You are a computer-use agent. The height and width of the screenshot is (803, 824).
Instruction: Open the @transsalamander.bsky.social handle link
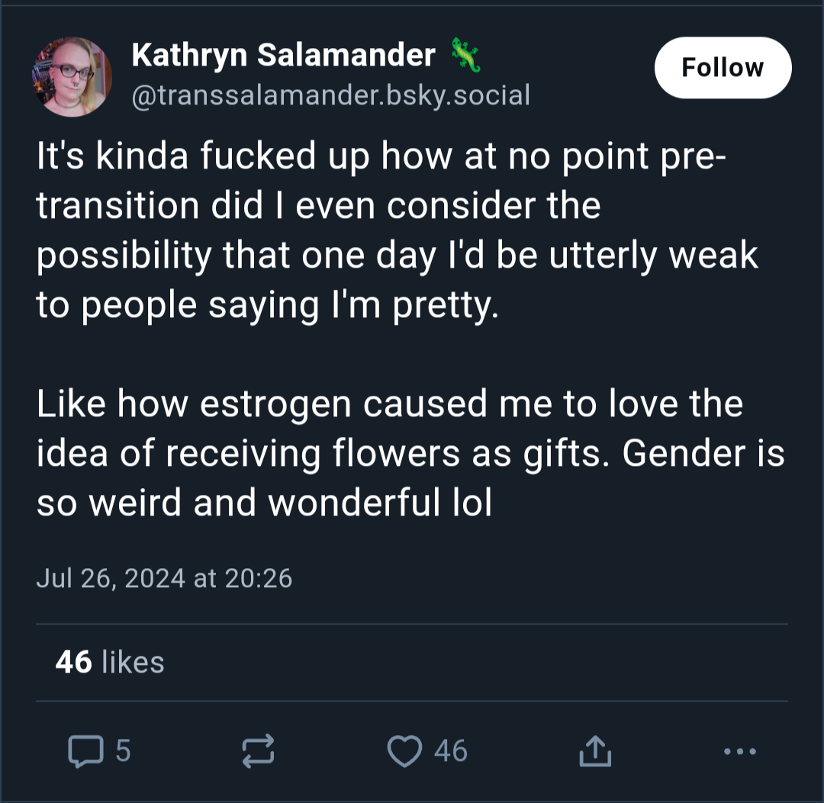330,95
